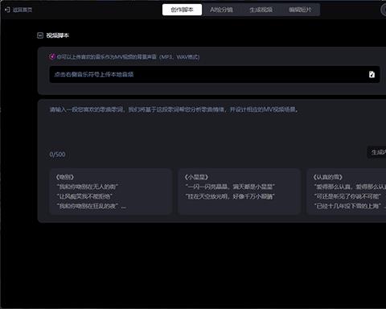The height and width of the screenshot is (309, 386).
Task: Choose the 《小星星》 lyrics example card
Action: pos(239,192)
